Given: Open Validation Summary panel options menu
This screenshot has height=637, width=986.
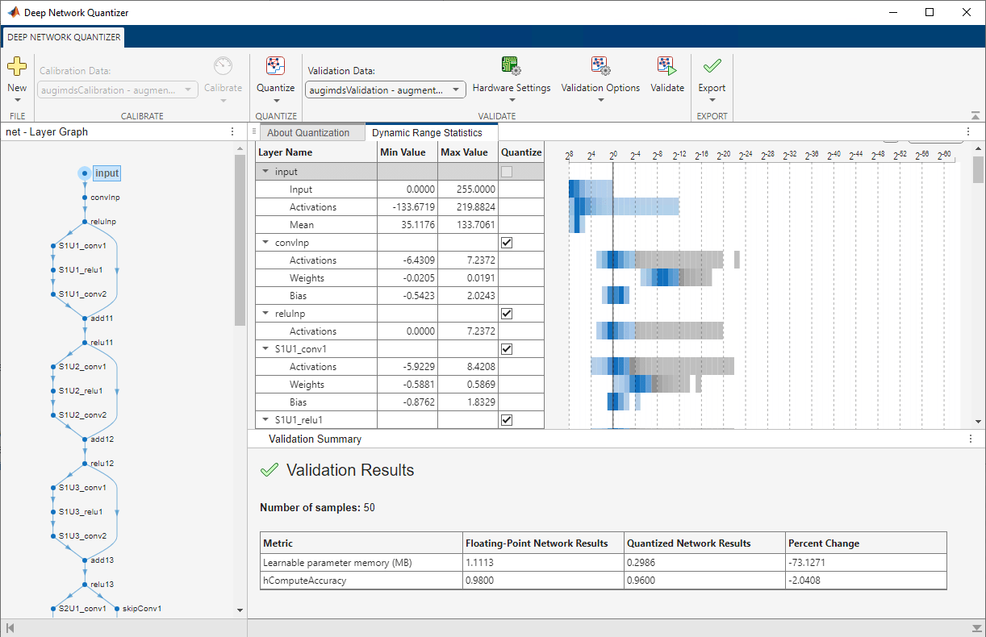Looking at the screenshot, I should (971, 439).
